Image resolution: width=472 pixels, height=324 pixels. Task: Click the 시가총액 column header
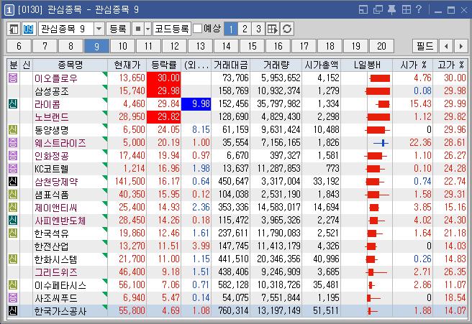tap(321, 65)
